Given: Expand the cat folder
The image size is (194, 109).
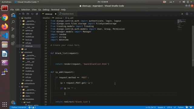Looking at the screenshot, I should 19,49.
